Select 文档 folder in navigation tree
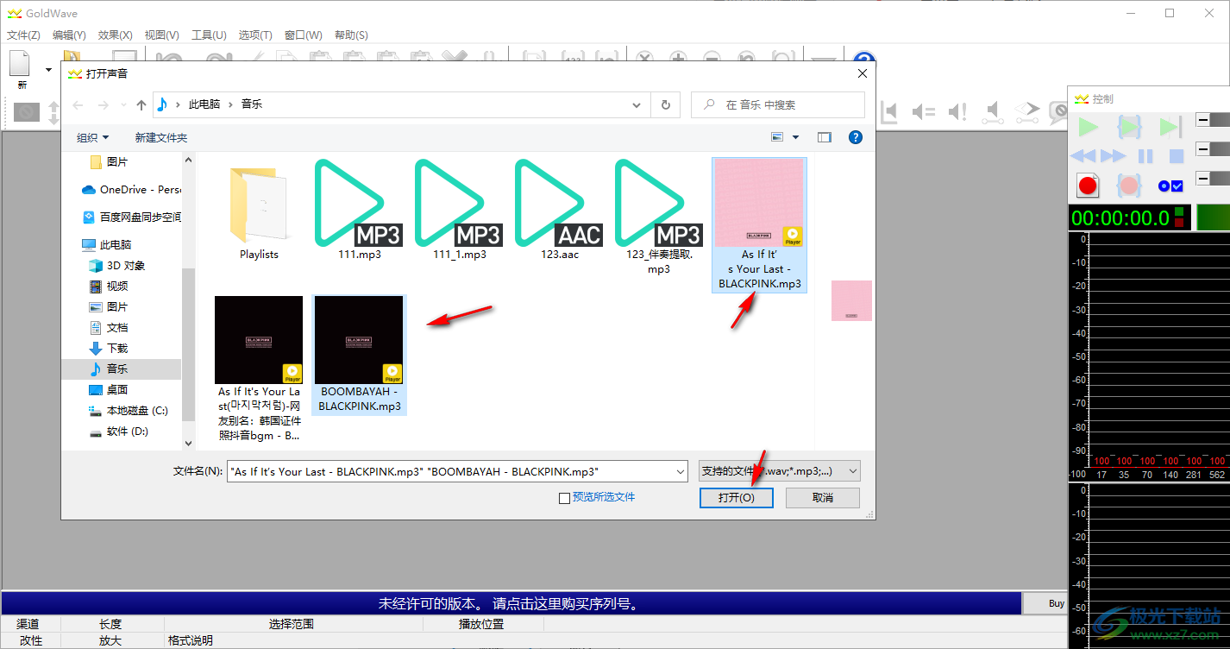 [x=110, y=327]
